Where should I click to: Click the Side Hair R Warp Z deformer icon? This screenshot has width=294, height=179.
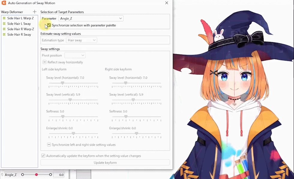click(x=4, y=29)
